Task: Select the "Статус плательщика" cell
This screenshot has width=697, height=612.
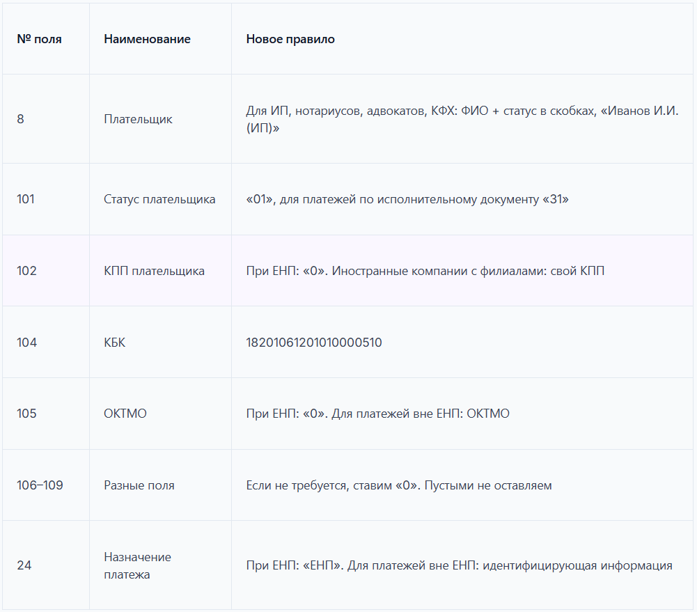Action: [159, 199]
